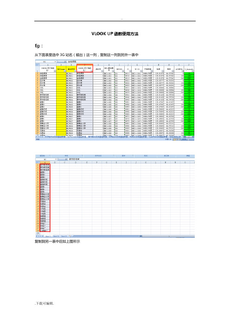This screenshot has height=325, width=230.
Task: Select column G header in the lower spreadsheet
Action: [107, 162]
